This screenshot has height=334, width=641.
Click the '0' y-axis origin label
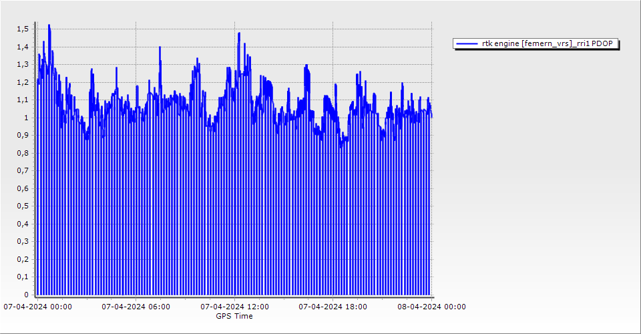26,295
